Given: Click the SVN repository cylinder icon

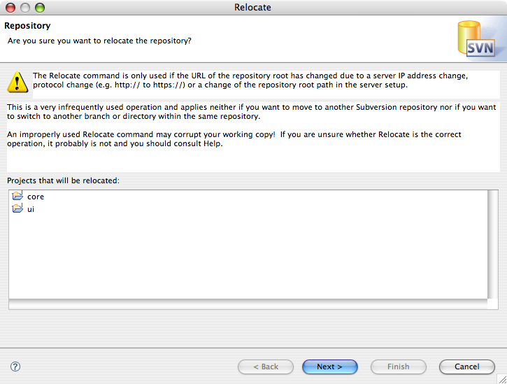Looking at the screenshot, I should (x=477, y=39).
